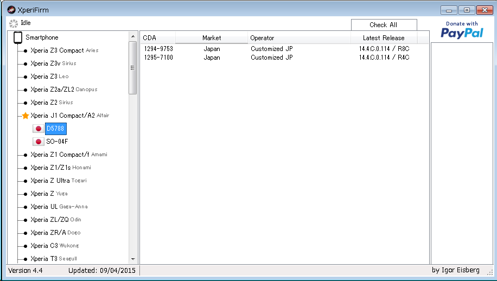
Task: Click the Japan flag next to SO-04F
Action: click(39, 142)
